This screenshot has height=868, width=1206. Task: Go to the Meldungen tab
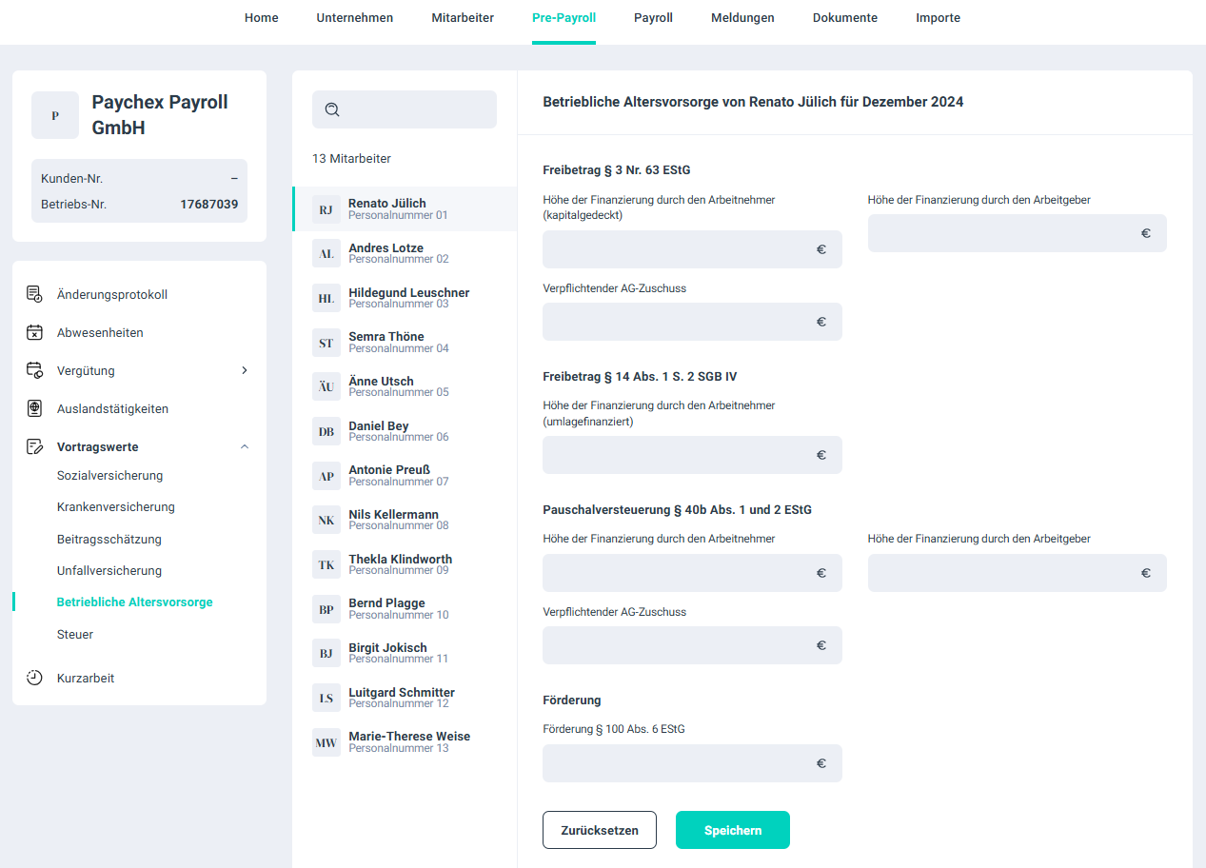click(742, 17)
